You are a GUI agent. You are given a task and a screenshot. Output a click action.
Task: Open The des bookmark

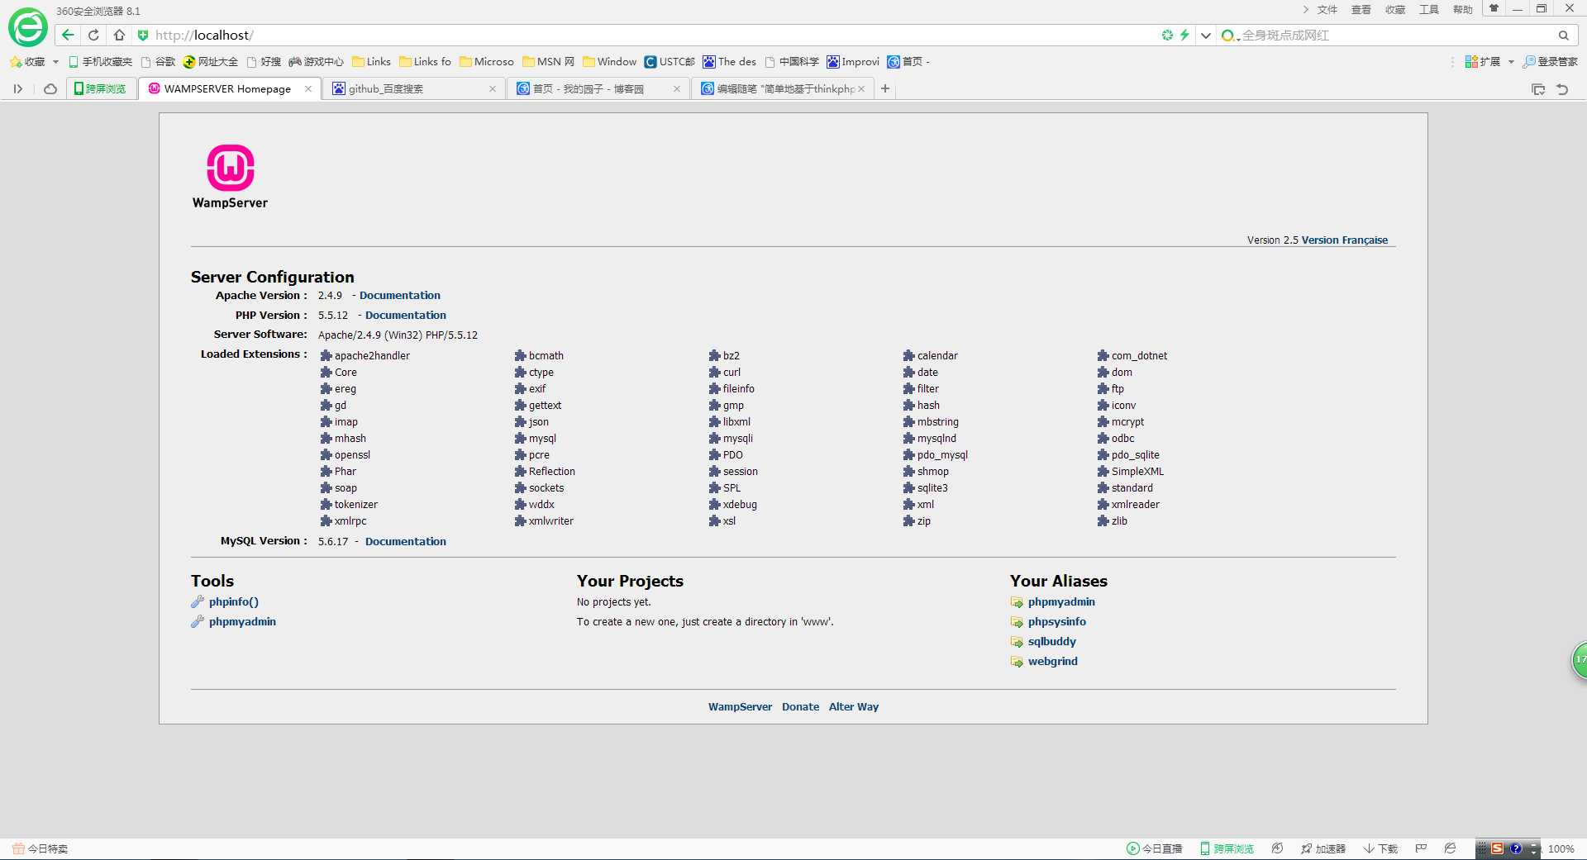pos(729,62)
